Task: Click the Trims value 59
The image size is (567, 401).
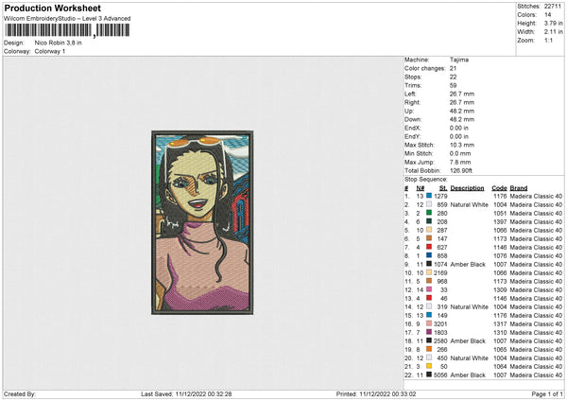Action: (x=453, y=85)
